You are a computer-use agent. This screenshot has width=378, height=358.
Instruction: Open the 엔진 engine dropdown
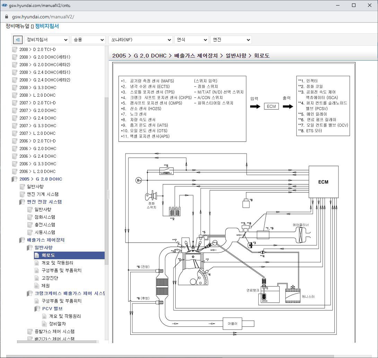pos(231,40)
